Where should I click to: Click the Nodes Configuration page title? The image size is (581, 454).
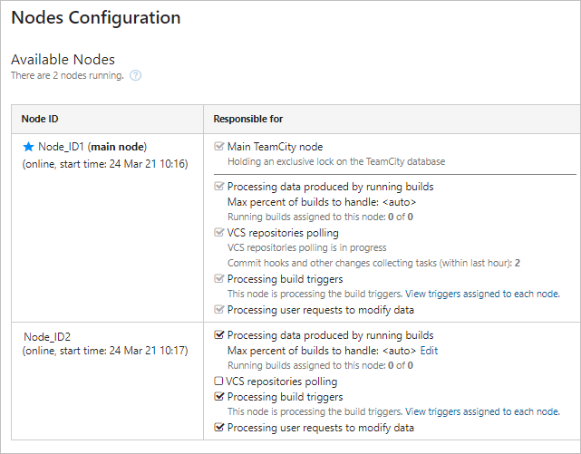pos(96,18)
